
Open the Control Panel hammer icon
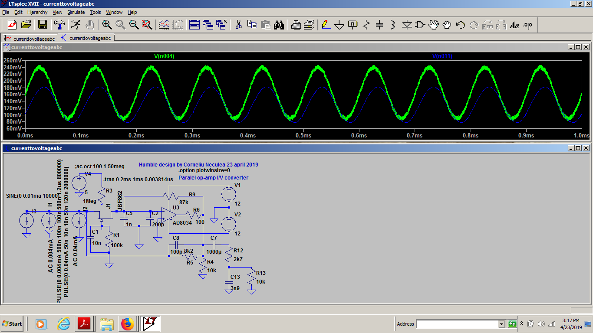coord(59,25)
